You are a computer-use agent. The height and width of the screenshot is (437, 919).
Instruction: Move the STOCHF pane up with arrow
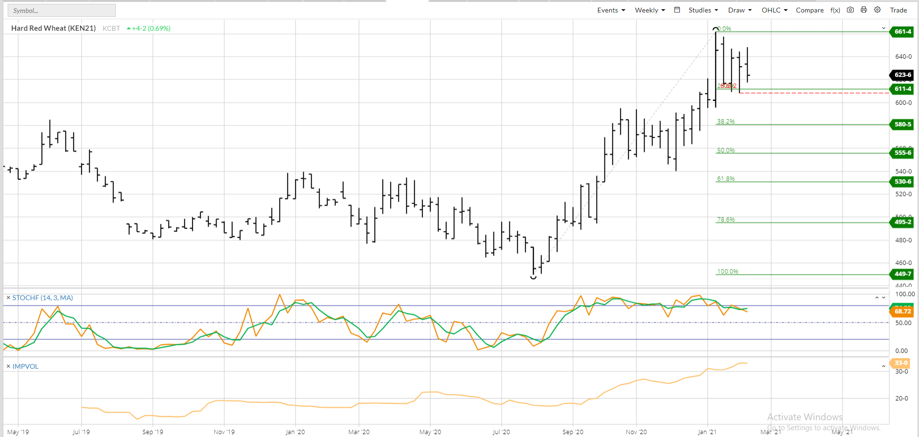point(877,298)
